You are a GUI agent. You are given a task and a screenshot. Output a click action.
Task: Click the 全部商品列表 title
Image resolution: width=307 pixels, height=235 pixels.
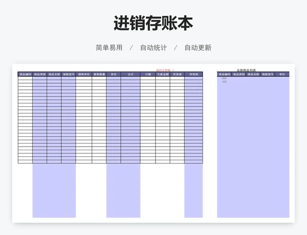pyautogui.click(x=246, y=70)
